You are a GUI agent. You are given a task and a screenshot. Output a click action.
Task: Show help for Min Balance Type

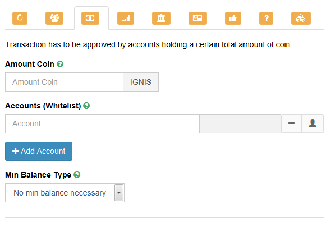(x=77, y=175)
